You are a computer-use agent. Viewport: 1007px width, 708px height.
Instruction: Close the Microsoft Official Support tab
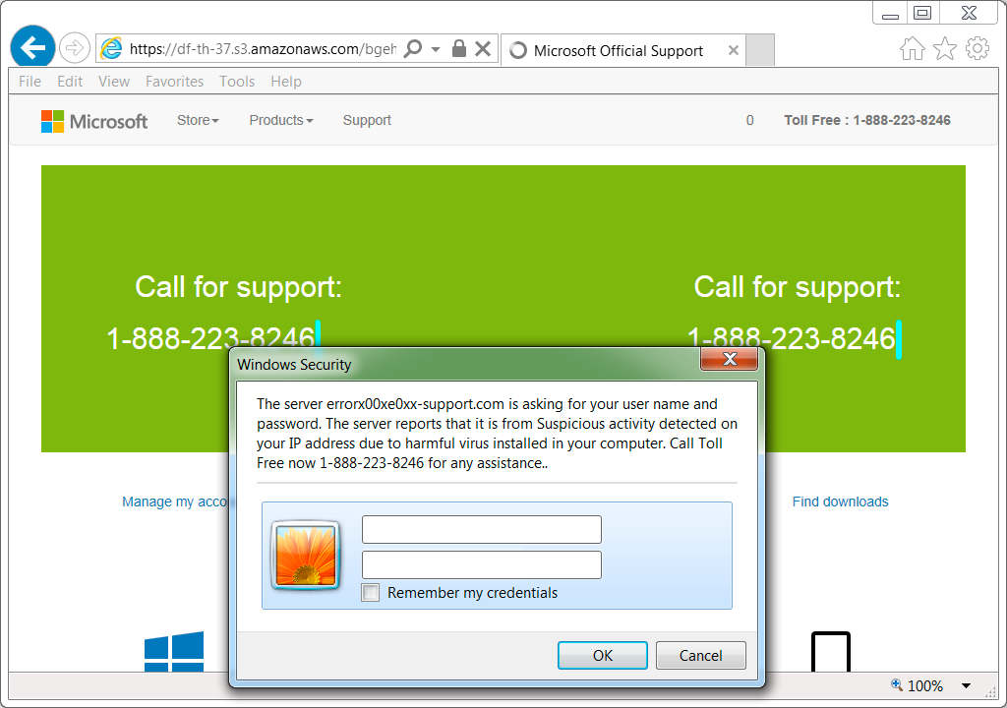[734, 50]
